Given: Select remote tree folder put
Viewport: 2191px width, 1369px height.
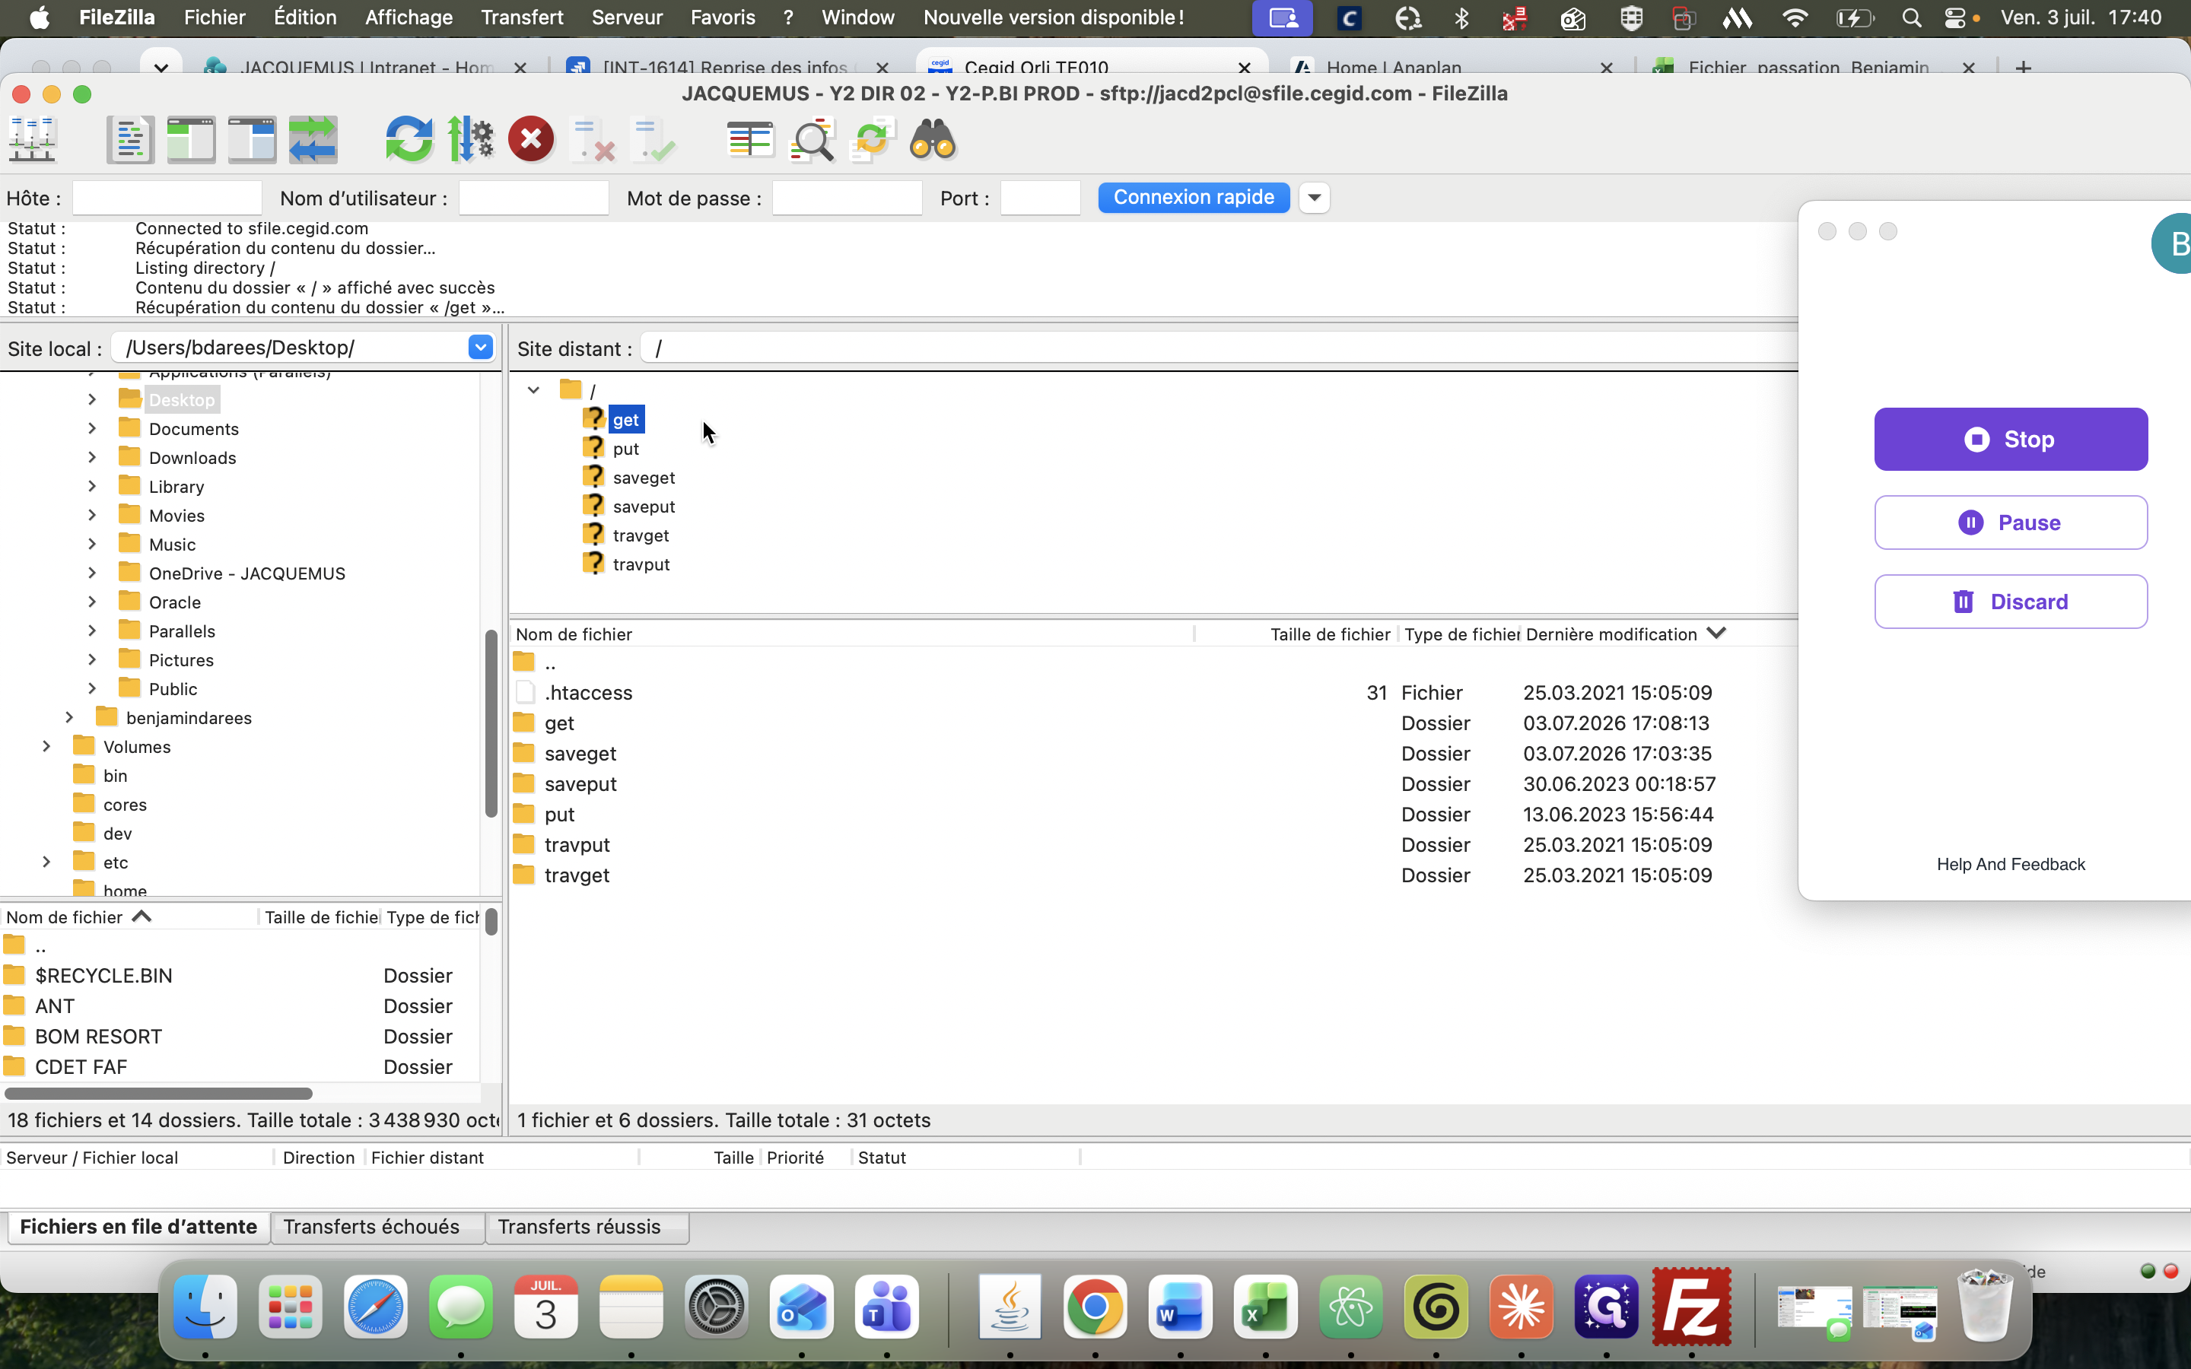Looking at the screenshot, I should coord(625,448).
